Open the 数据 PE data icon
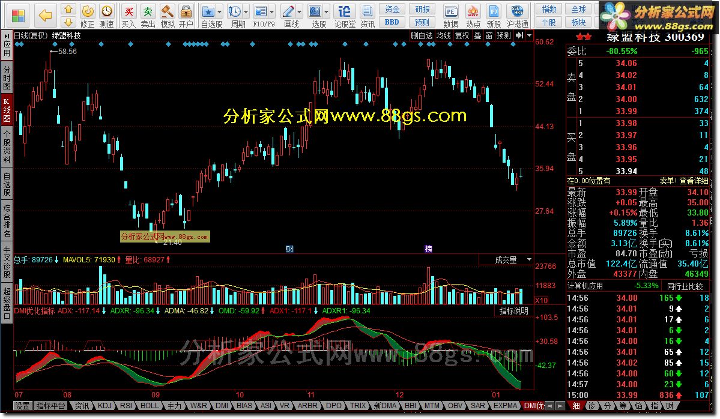720x419 pixels. click(450, 16)
